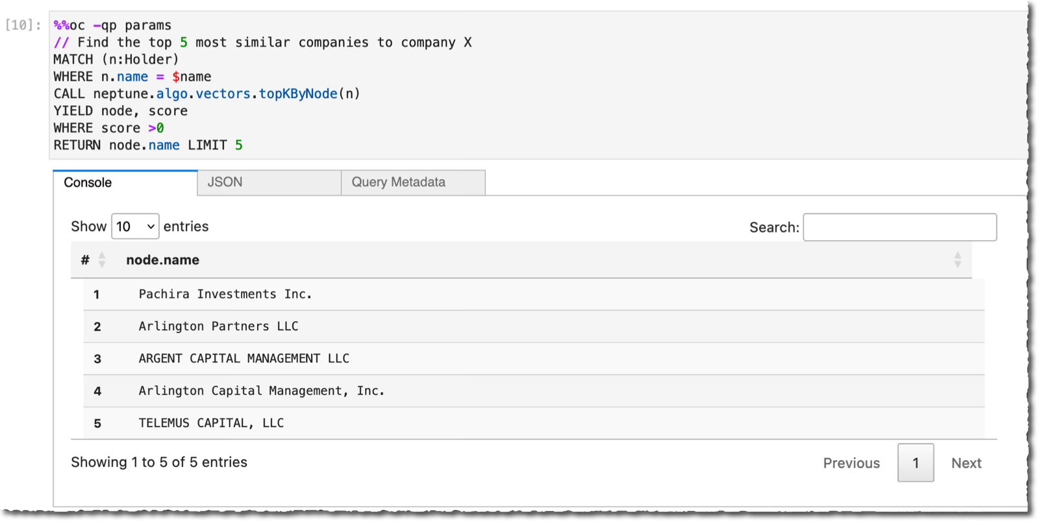Select the Arlington Partners LLC row
This screenshot has width=1039, height=522.
pyautogui.click(x=534, y=327)
